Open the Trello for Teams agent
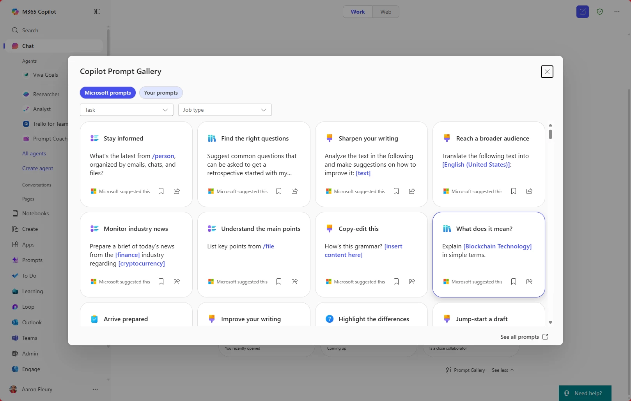Screen dimensions: 631x401 pyautogui.click(x=45, y=124)
